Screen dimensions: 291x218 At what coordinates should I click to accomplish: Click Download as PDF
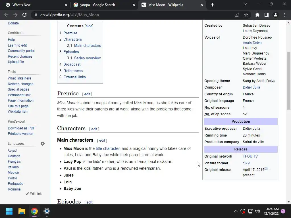tap(21, 128)
